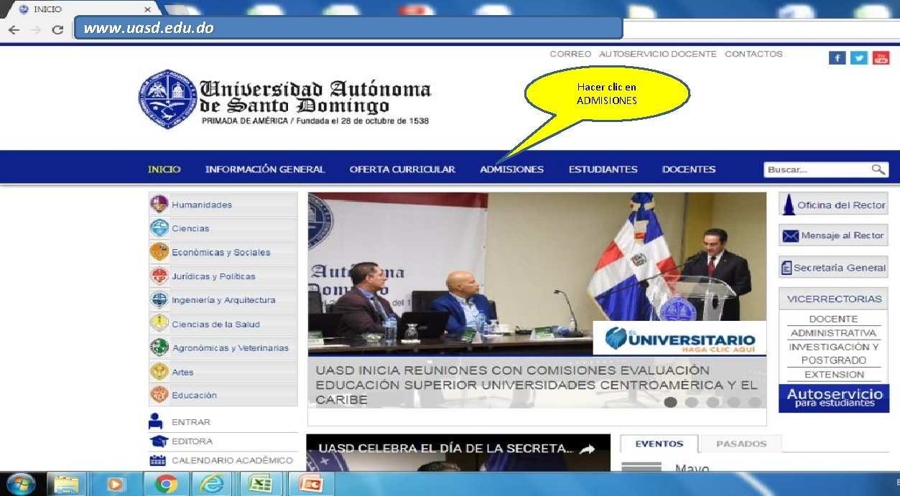Click the VICERRECTORIAS heading
This screenshot has height=496, width=900.
(834, 299)
